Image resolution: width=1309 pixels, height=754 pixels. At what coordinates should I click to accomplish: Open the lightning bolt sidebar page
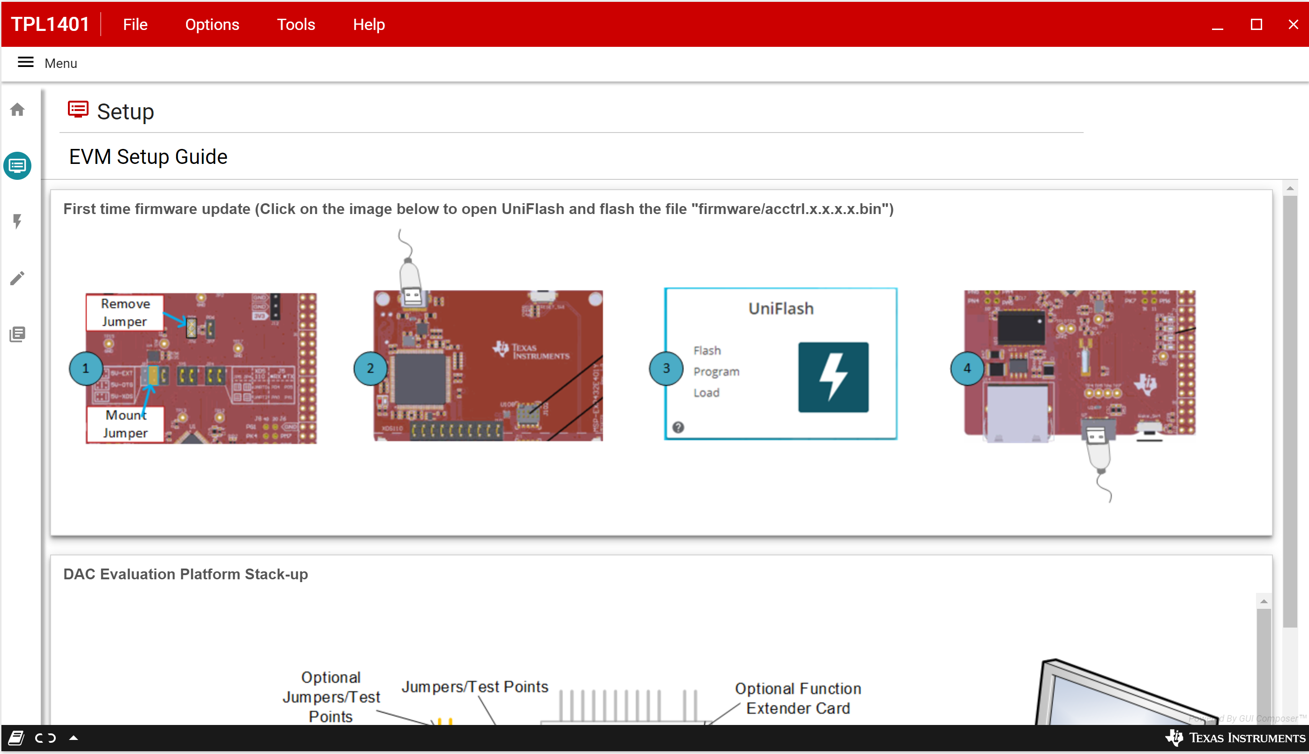click(18, 222)
